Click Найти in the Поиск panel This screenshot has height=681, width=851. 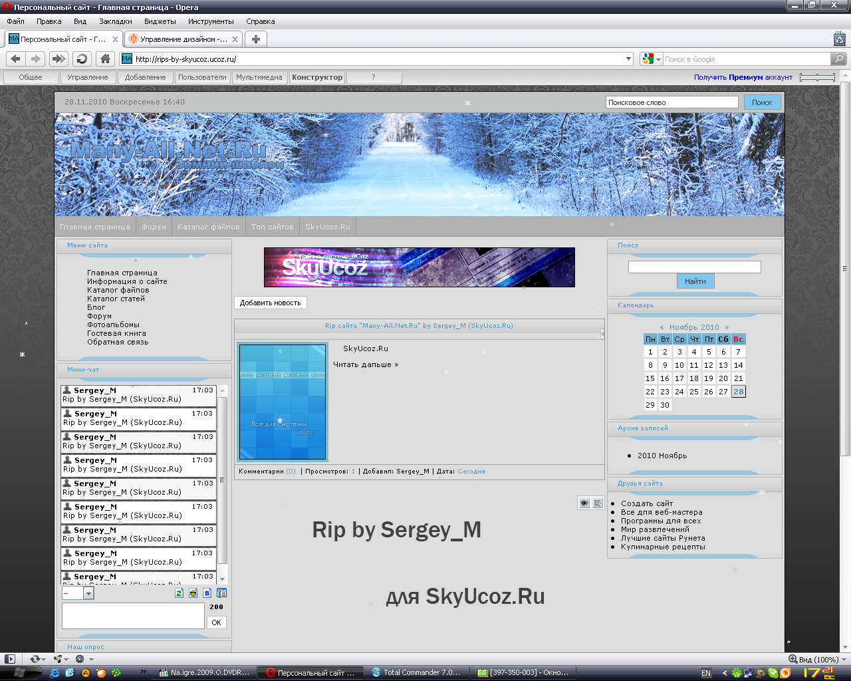click(695, 281)
